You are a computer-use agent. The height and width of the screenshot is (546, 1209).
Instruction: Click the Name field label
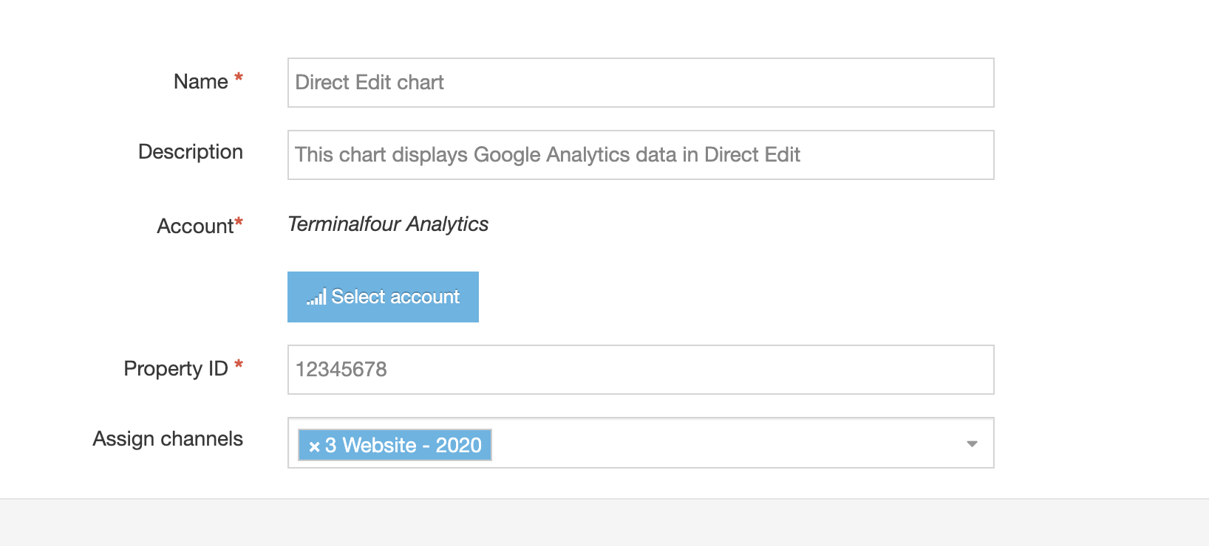pyautogui.click(x=200, y=82)
